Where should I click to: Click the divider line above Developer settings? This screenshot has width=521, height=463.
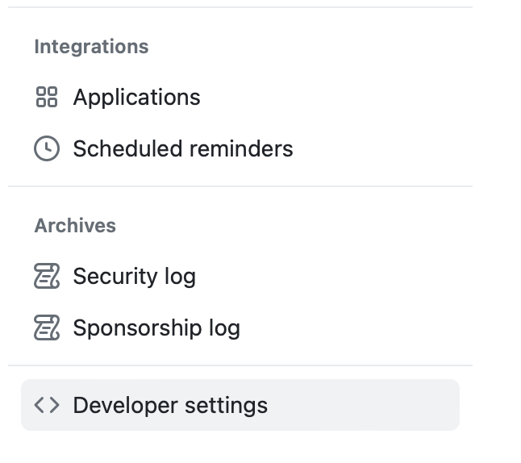coord(240,365)
